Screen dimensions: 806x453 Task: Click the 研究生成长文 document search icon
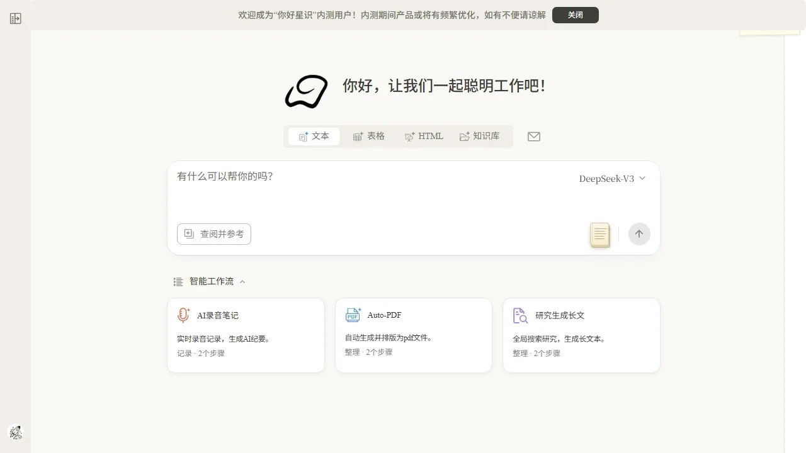click(x=520, y=315)
